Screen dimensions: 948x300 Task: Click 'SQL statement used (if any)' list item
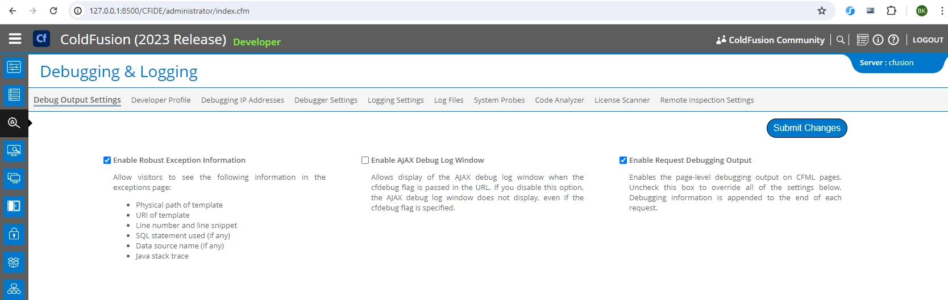(x=183, y=236)
